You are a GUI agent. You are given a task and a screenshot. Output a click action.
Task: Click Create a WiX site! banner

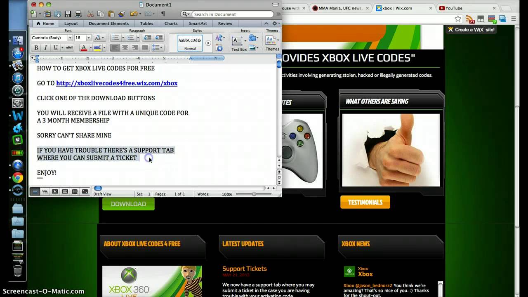pyautogui.click(x=471, y=30)
